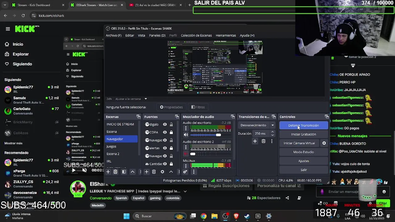Remove source with trash icon in Fuentes
Image resolution: width=395 pixels, height=222 pixels.
tap(154, 172)
